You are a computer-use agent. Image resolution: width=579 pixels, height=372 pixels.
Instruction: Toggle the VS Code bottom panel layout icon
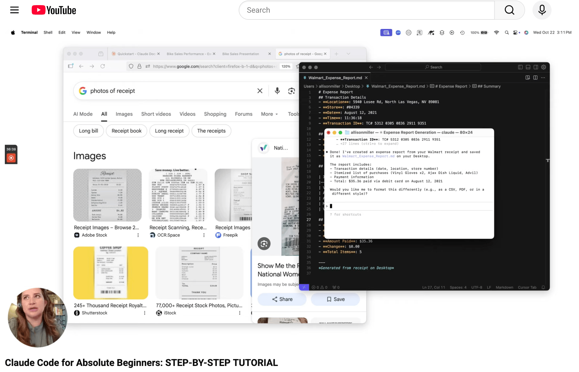click(528, 67)
